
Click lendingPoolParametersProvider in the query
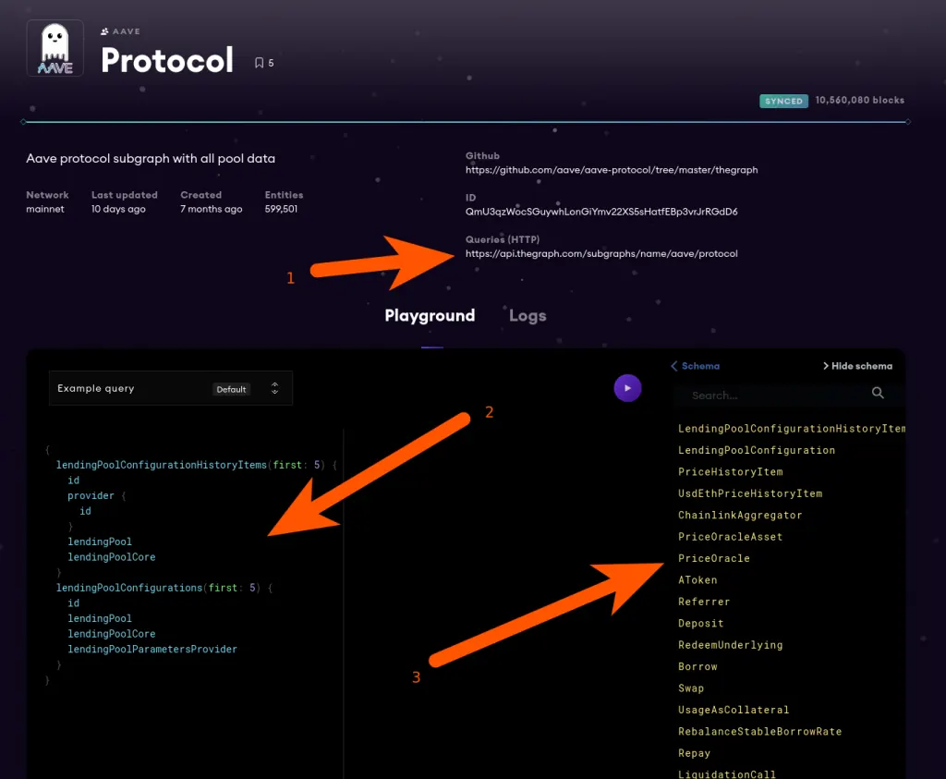coord(152,650)
